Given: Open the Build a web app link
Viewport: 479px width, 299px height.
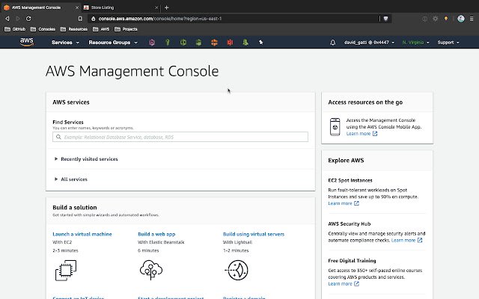Looking at the screenshot, I should 156,234.
